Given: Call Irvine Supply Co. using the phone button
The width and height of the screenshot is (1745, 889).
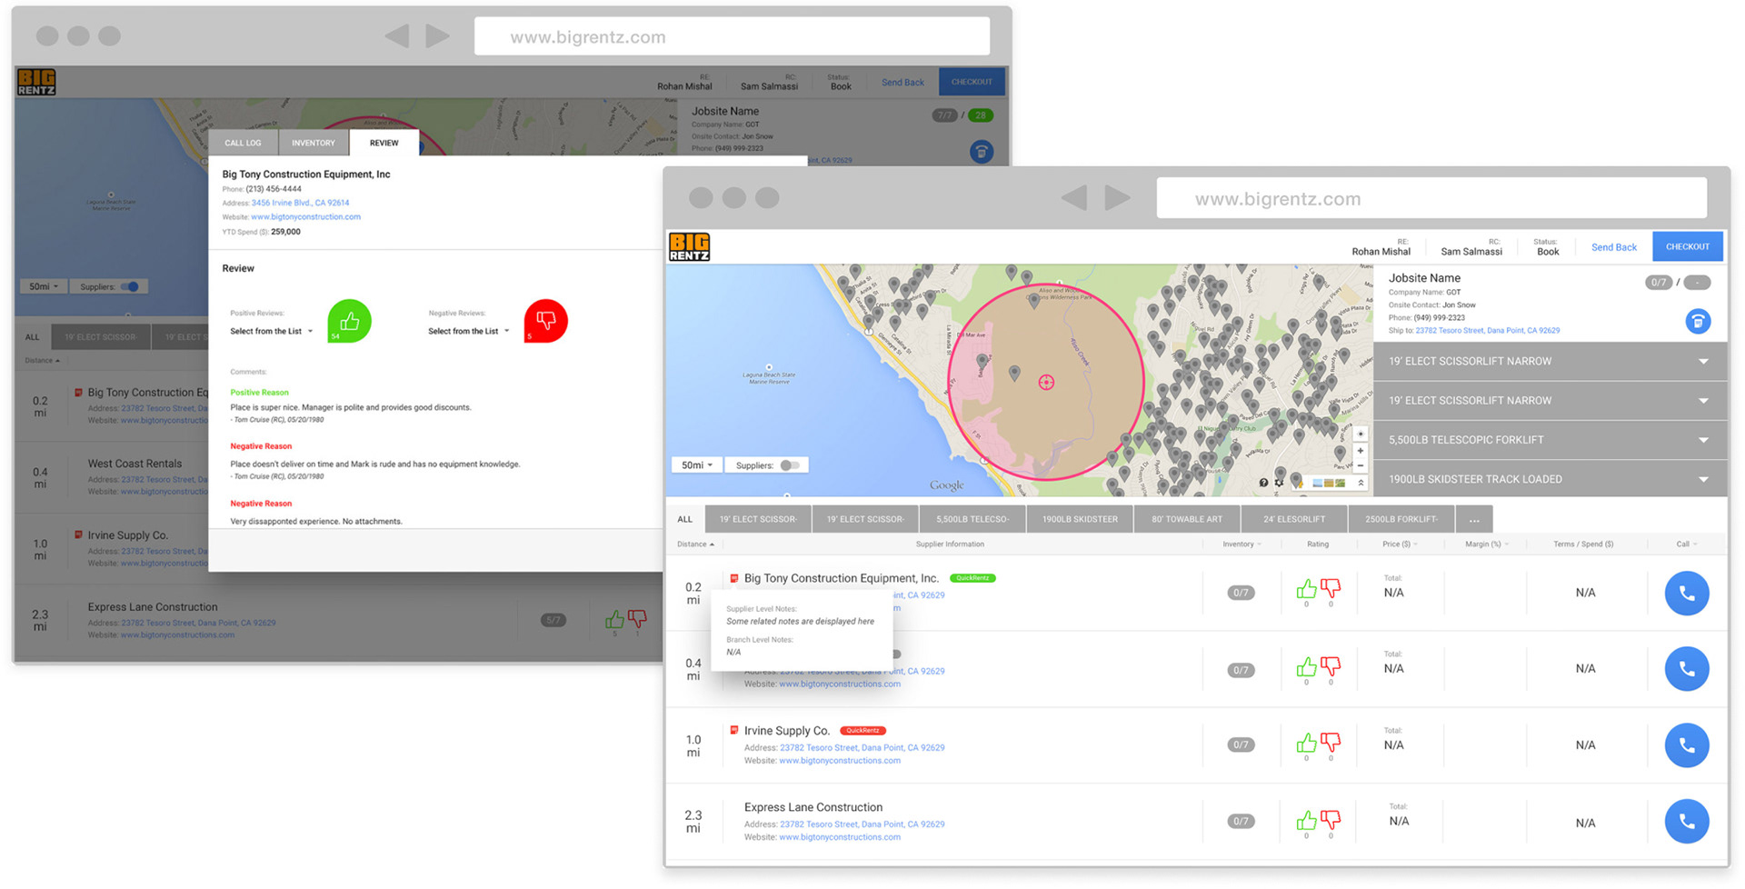Looking at the screenshot, I should [x=1686, y=745].
